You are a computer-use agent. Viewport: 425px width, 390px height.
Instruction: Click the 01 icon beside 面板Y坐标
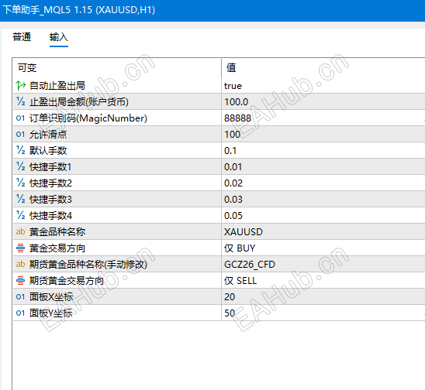[21, 313]
